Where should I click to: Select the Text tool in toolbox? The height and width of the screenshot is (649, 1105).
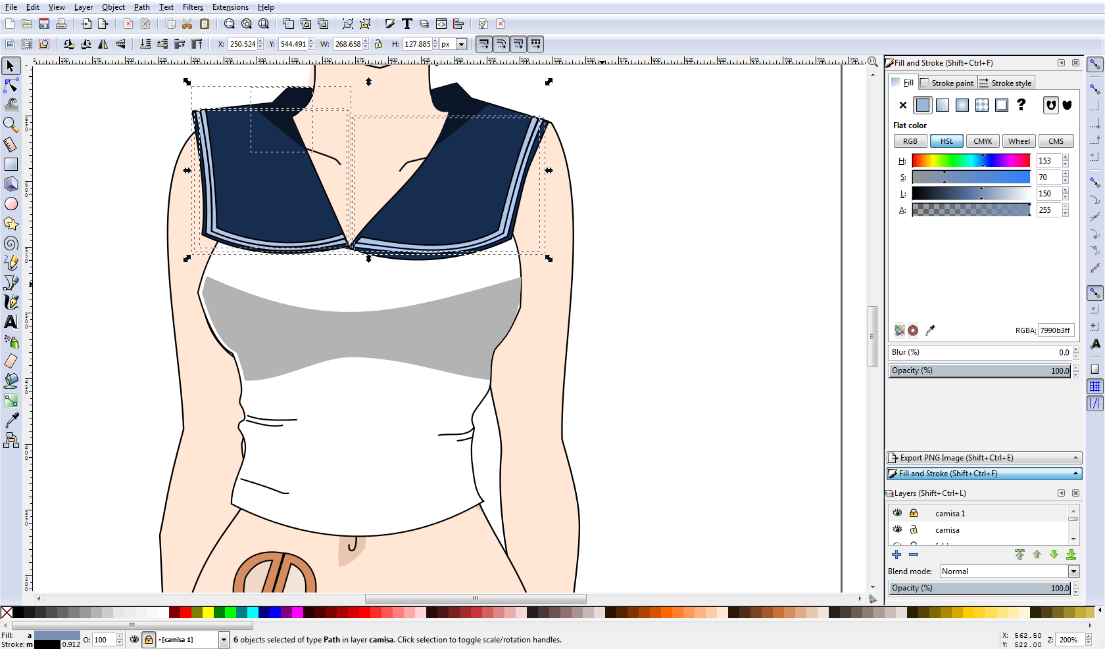(11, 322)
